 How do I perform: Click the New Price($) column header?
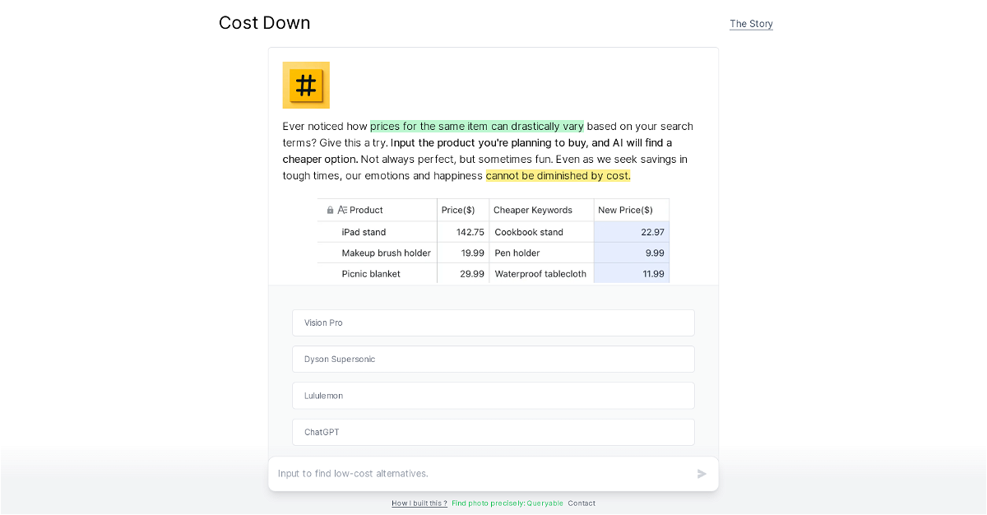[x=625, y=211]
